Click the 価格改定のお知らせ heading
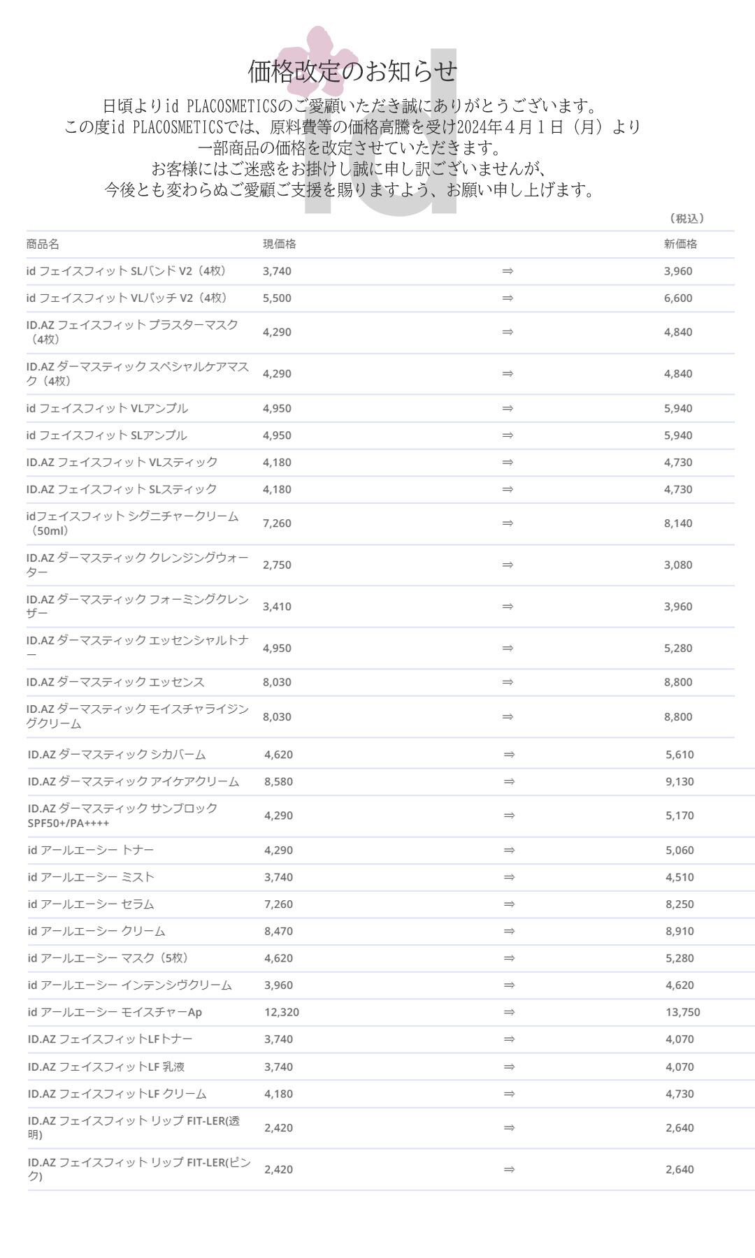Viewport: 755px width, 1258px height. point(352,71)
